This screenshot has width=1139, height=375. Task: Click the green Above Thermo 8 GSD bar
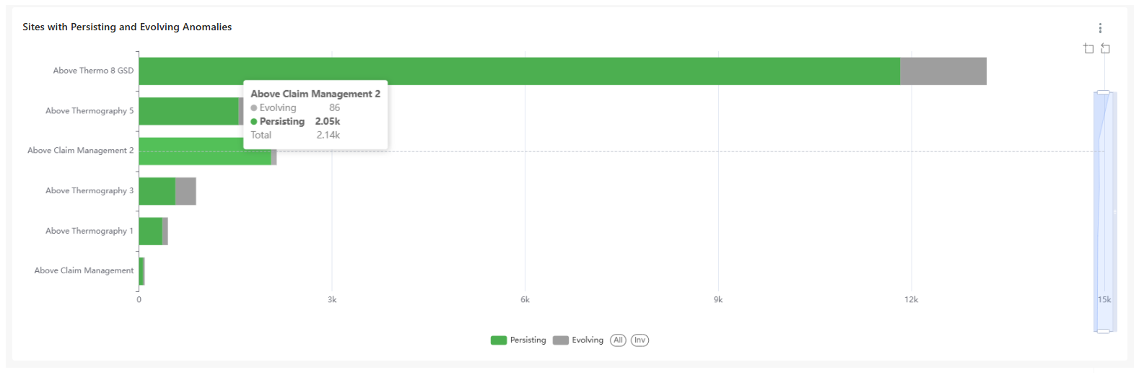click(519, 71)
